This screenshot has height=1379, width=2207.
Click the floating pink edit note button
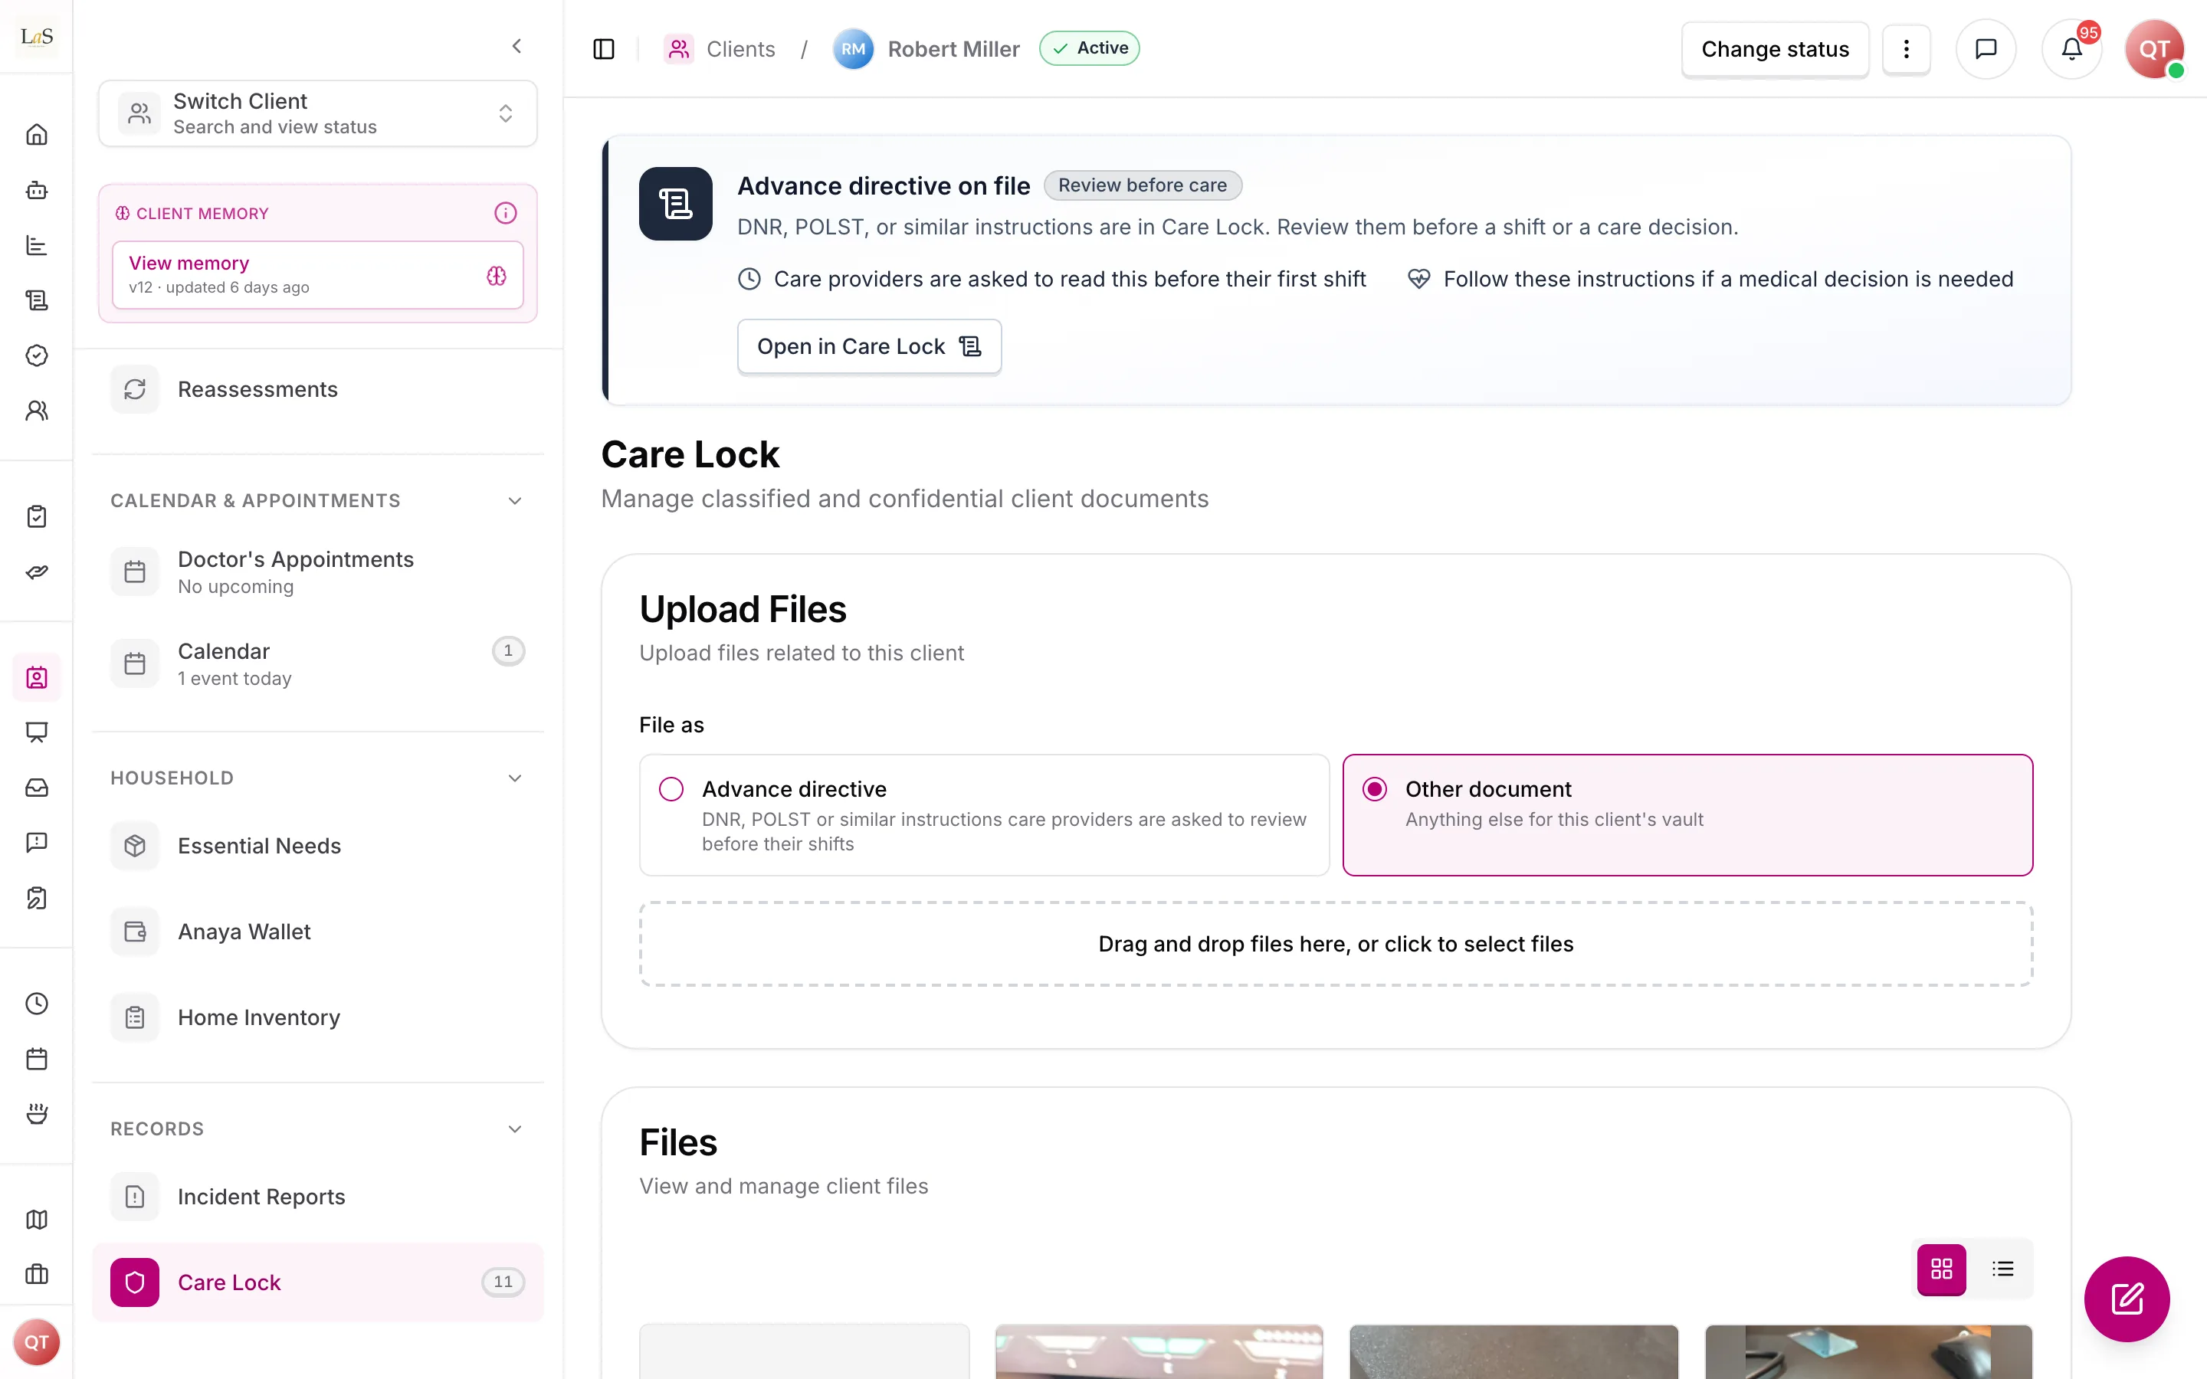(x=2127, y=1298)
